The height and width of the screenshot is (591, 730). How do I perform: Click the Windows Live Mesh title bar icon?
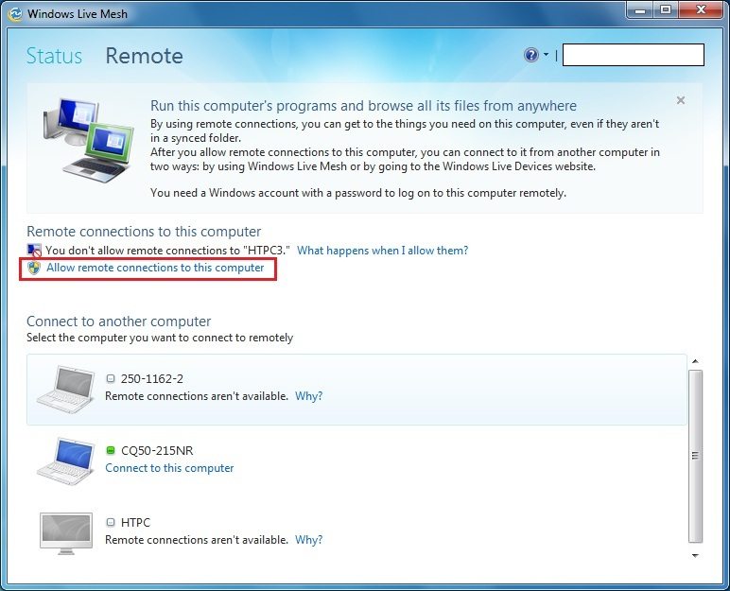[x=15, y=14]
